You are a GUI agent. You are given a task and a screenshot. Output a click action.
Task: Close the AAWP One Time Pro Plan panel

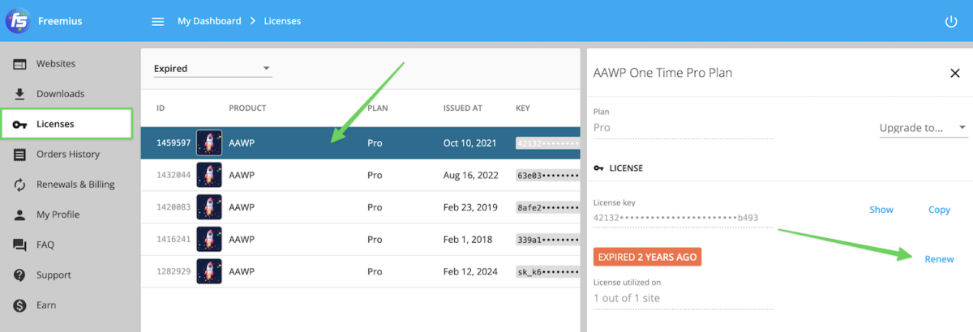point(954,73)
